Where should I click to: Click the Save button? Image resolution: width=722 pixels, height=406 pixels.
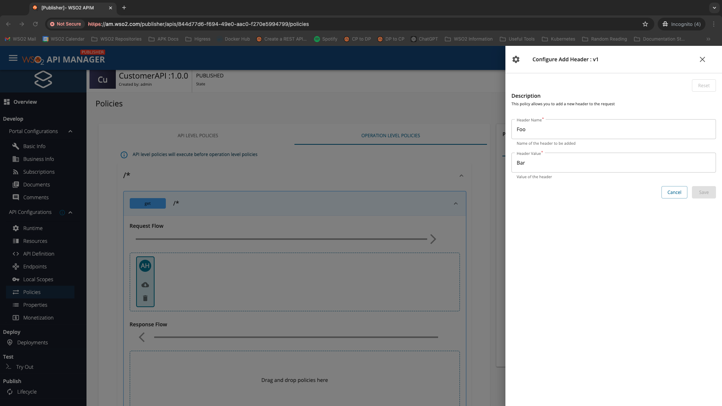[x=704, y=192]
